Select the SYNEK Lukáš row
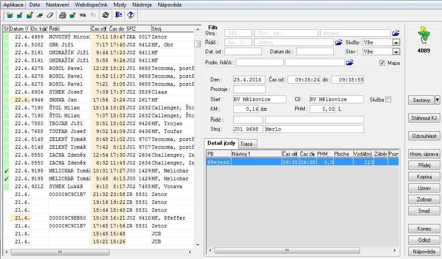The height and width of the screenshot is (259, 442). pos(99,186)
